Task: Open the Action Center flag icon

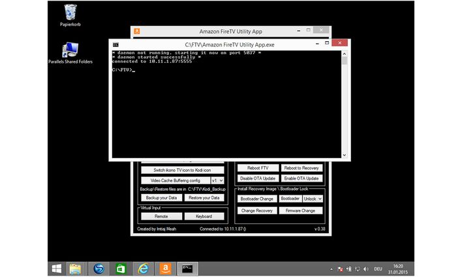Action: pos(340,269)
